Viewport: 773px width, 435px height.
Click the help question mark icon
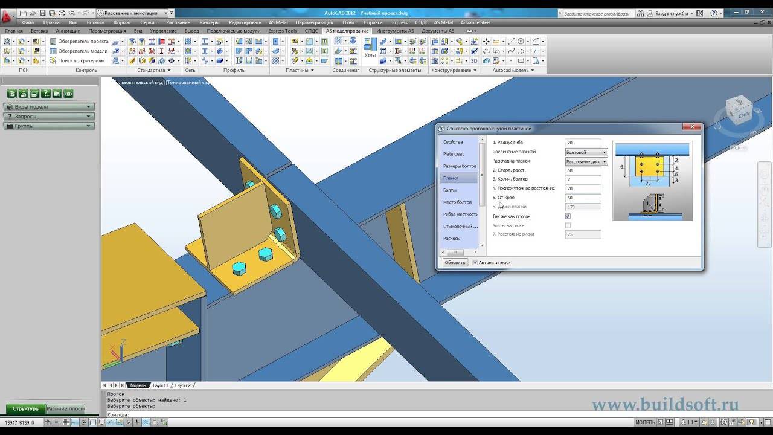tap(713, 13)
